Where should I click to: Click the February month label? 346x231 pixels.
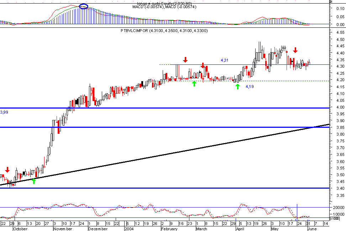[x=169, y=229]
